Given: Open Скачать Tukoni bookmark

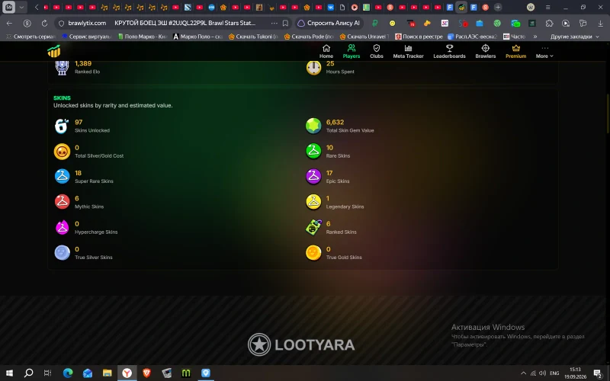Looking at the screenshot, I should coord(253,37).
